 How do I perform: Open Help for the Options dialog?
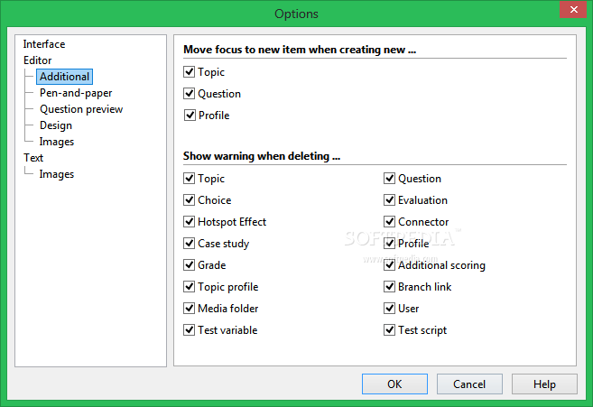(x=544, y=384)
